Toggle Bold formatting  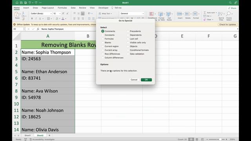click(32, 18)
